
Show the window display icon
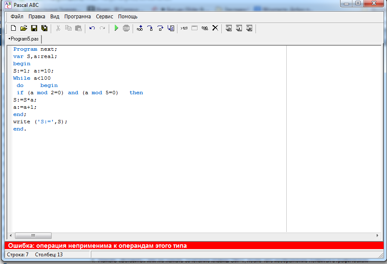coord(195,28)
